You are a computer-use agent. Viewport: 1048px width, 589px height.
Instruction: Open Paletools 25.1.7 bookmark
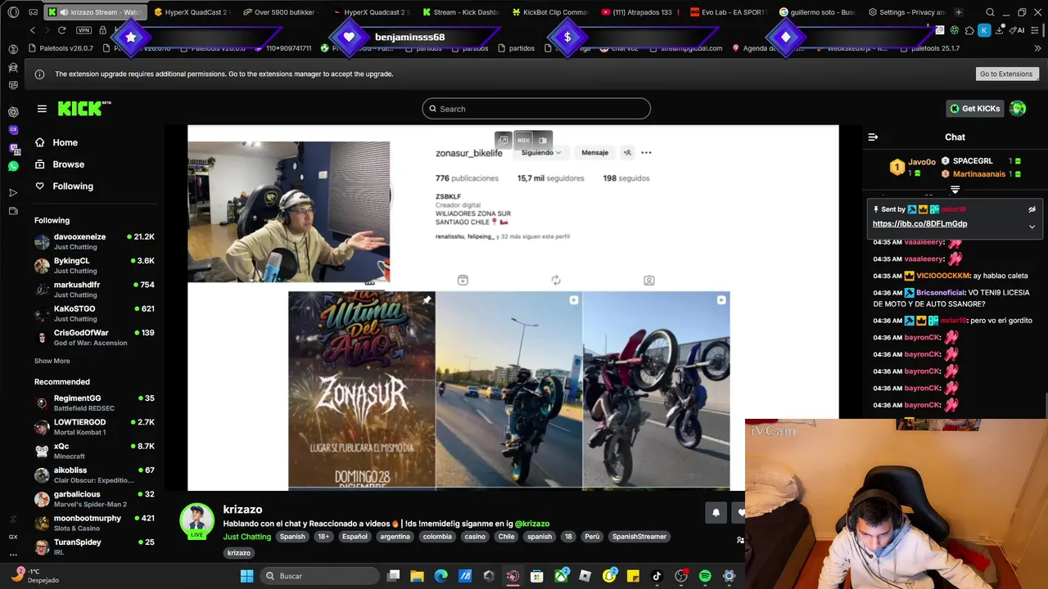pyautogui.click(x=929, y=48)
